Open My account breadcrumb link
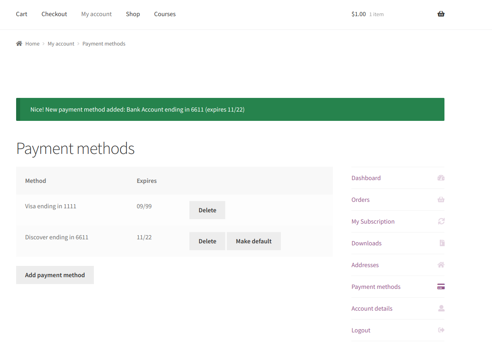Viewport: 492px width, 363px height. (x=61, y=44)
